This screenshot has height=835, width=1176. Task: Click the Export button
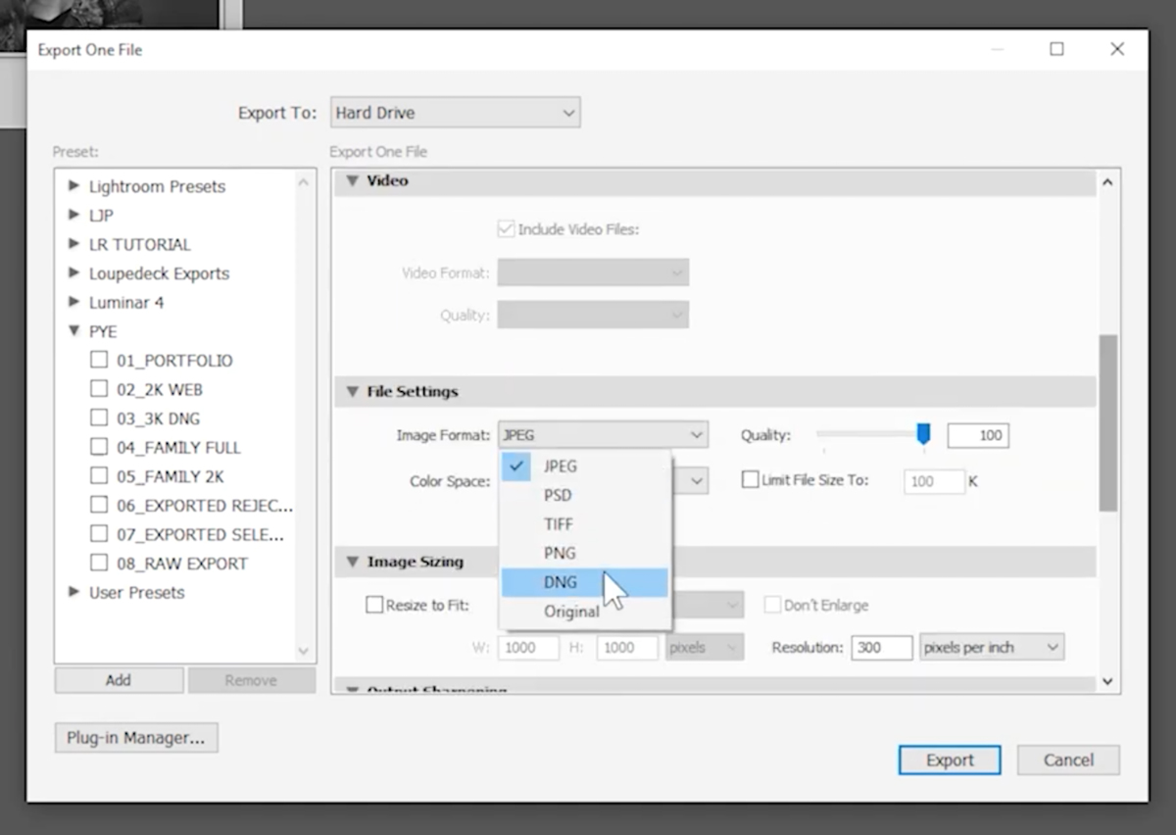point(950,760)
